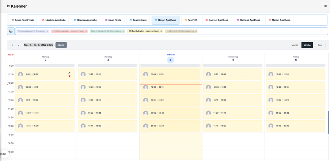The height and width of the screenshot is (161, 330).
Task: Open Tuesday 14:45 → 15:30 slot
Action: point(107,126)
